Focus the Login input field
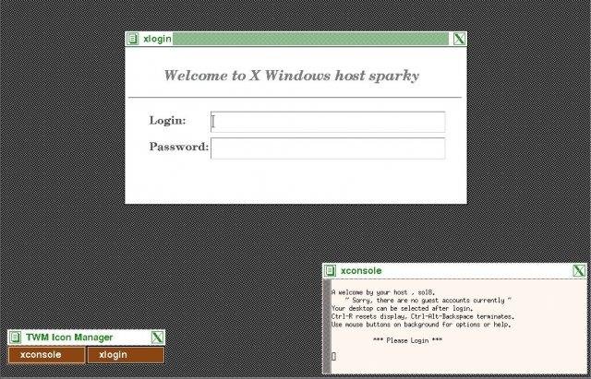Image resolution: width=591 pixels, height=379 pixels. point(328,122)
